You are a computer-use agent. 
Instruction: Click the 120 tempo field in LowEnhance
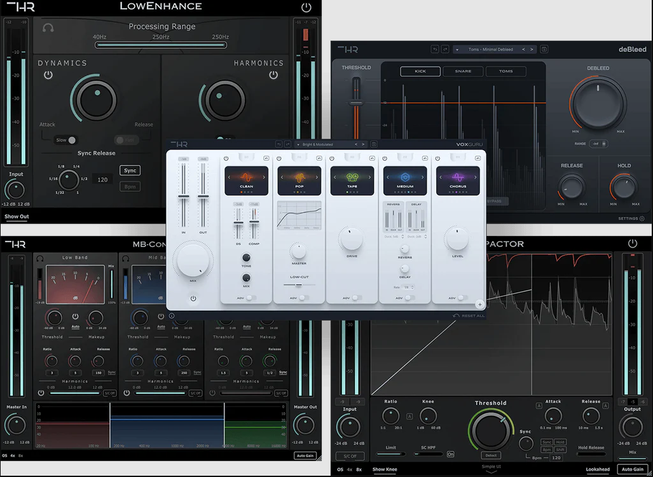[x=102, y=179]
